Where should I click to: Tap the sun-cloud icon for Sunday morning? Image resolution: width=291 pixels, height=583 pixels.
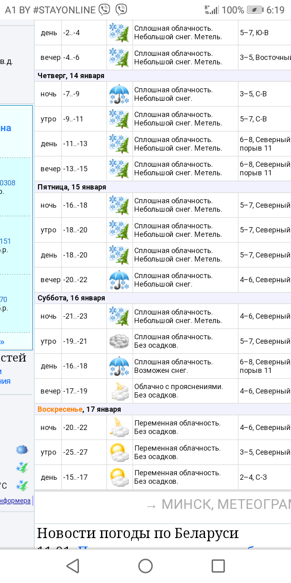[x=119, y=452]
